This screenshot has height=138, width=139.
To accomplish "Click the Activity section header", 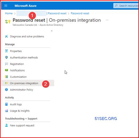I will [x=9, y=98].
